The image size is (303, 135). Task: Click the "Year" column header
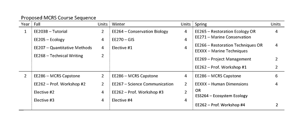click(25, 24)
